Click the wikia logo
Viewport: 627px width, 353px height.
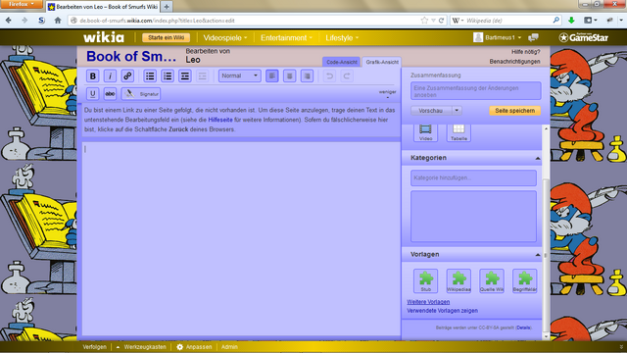[x=104, y=37]
